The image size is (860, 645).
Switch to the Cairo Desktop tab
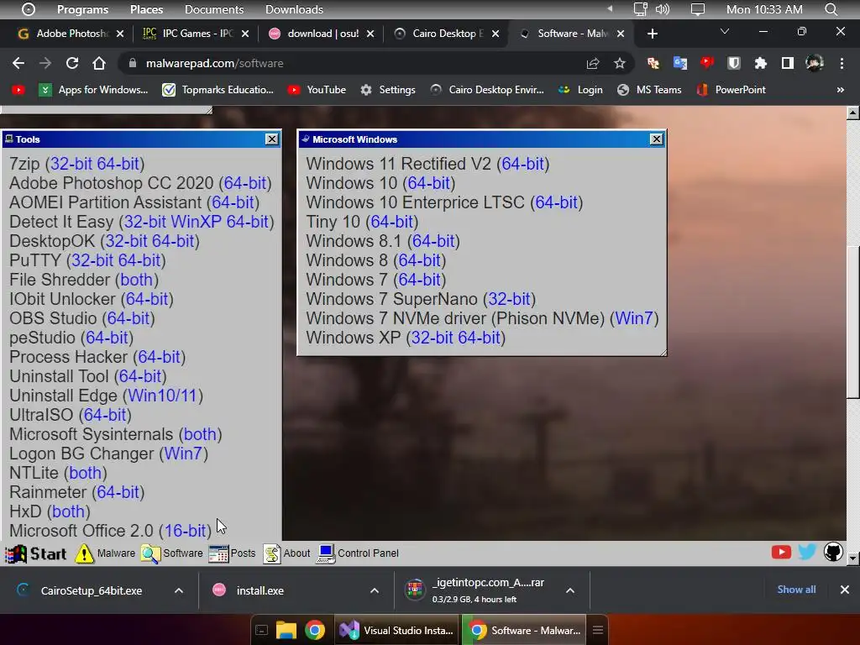click(x=447, y=34)
